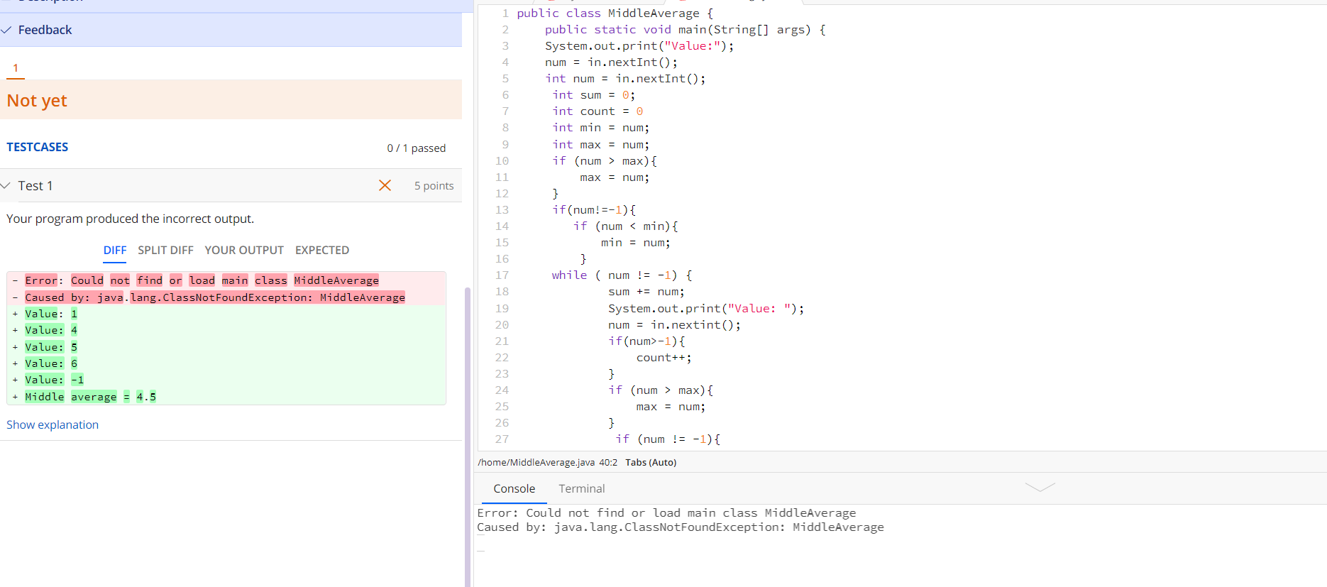The height and width of the screenshot is (587, 1327).
Task: Switch to the SPLIT DIFF tab
Action: pos(165,250)
